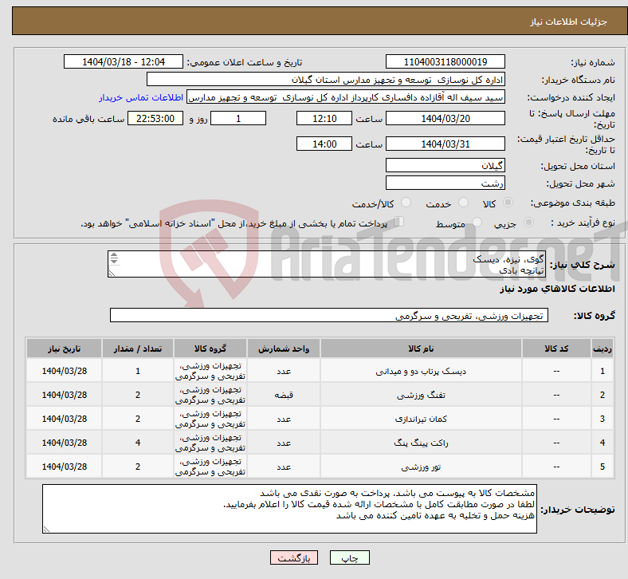
Task: Click the تور ورزشی item cell
Action: (x=421, y=467)
